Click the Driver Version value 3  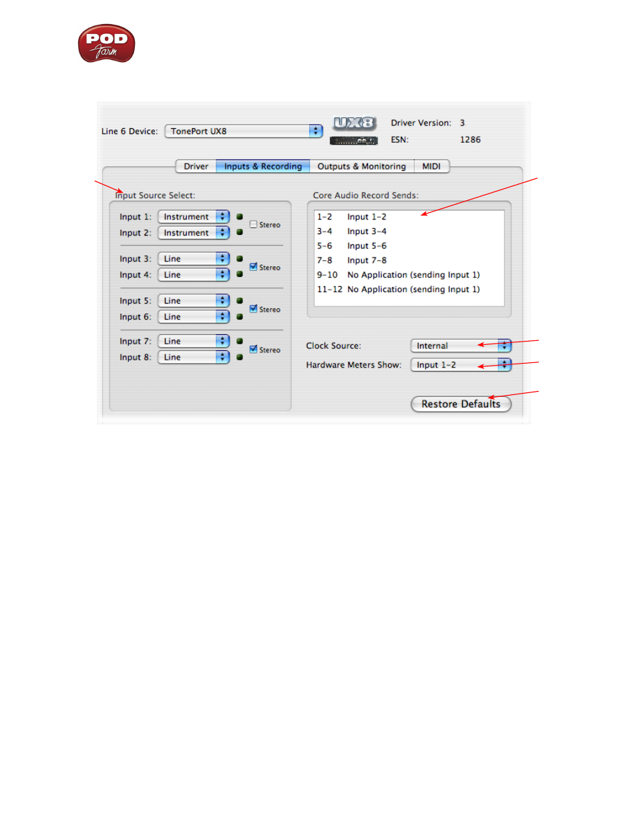[462, 123]
